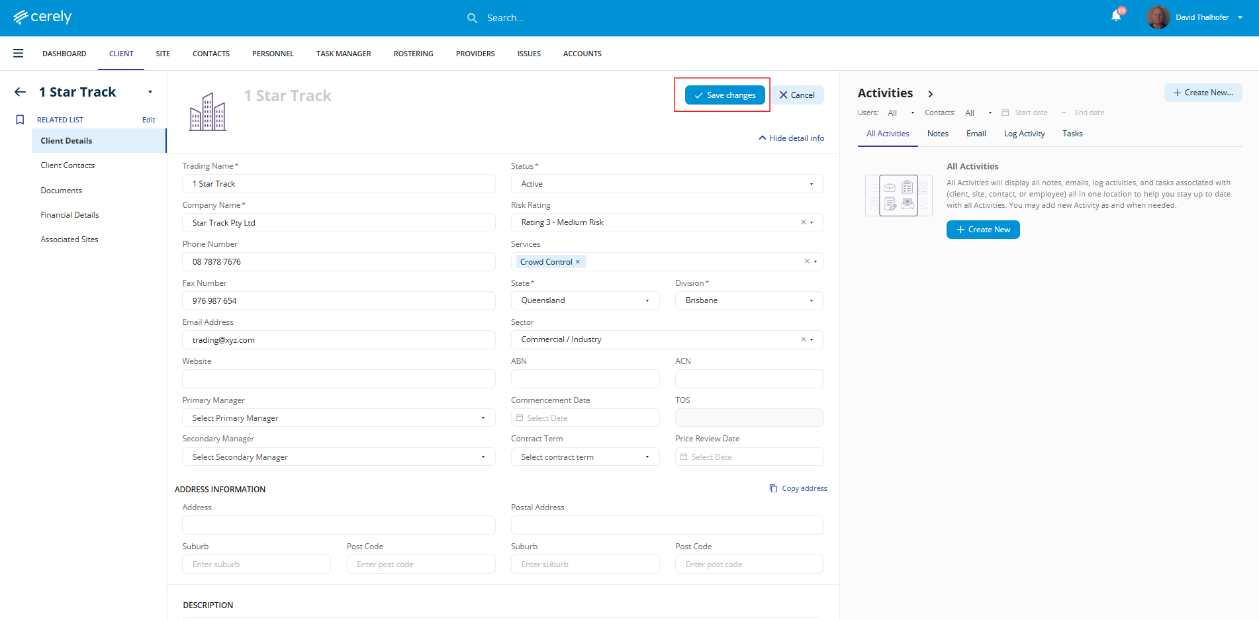Click the bookmark icon beside Related List
This screenshot has width=1259, height=620.
[20, 120]
